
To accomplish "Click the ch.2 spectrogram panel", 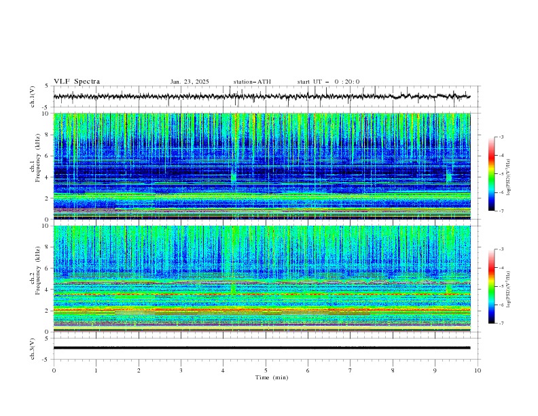I will (x=262, y=279).
